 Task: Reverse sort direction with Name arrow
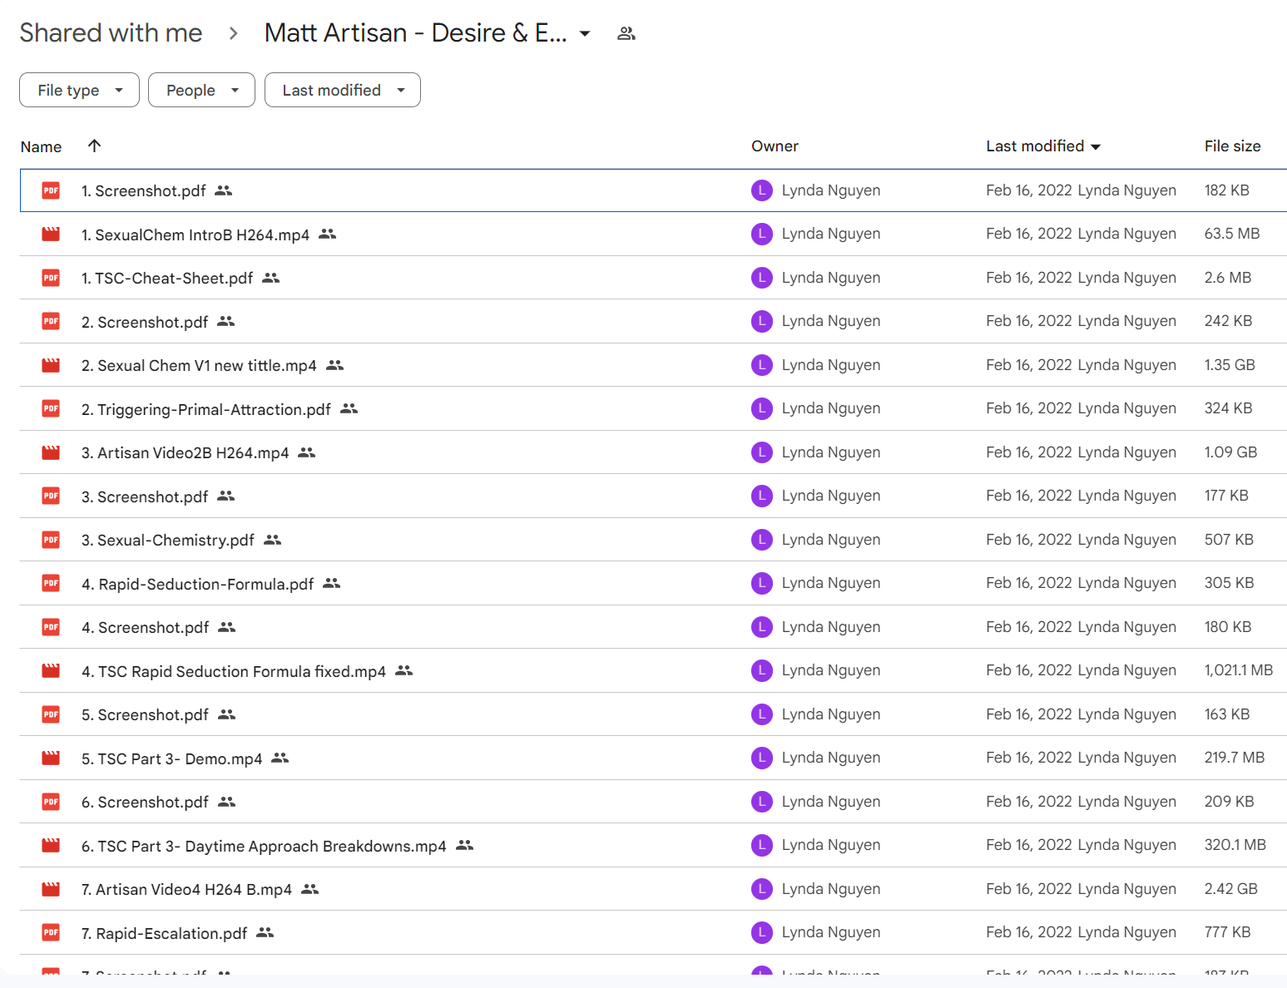coord(94,146)
